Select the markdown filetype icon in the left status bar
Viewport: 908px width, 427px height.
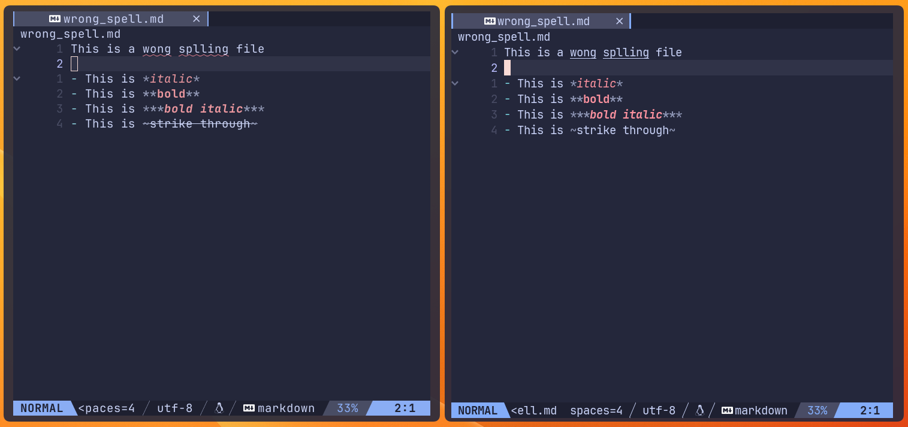(x=248, y=408)
